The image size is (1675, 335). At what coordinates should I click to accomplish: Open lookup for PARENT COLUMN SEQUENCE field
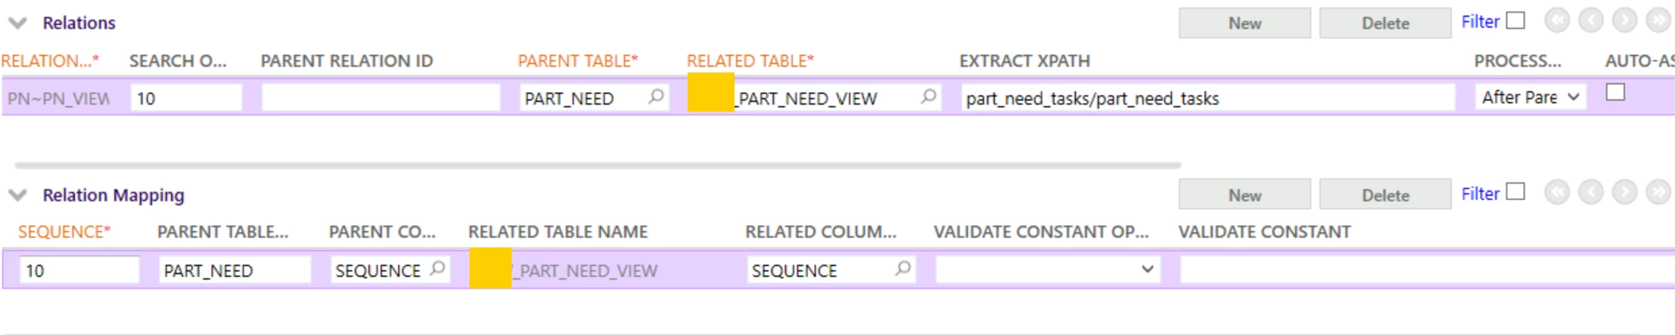pos(437,269)
